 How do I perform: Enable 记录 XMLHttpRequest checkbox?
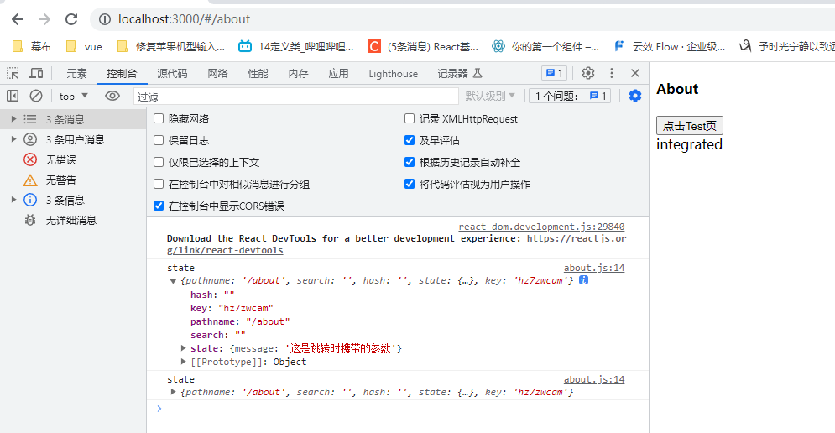click(410, 119)
